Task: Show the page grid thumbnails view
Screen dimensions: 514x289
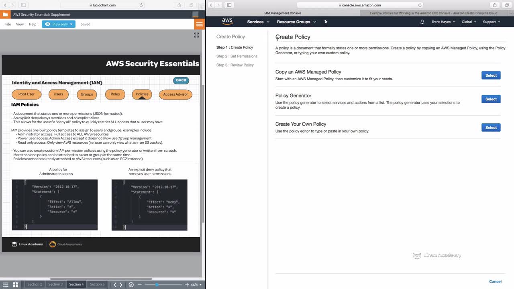Action: pos(15,285)
